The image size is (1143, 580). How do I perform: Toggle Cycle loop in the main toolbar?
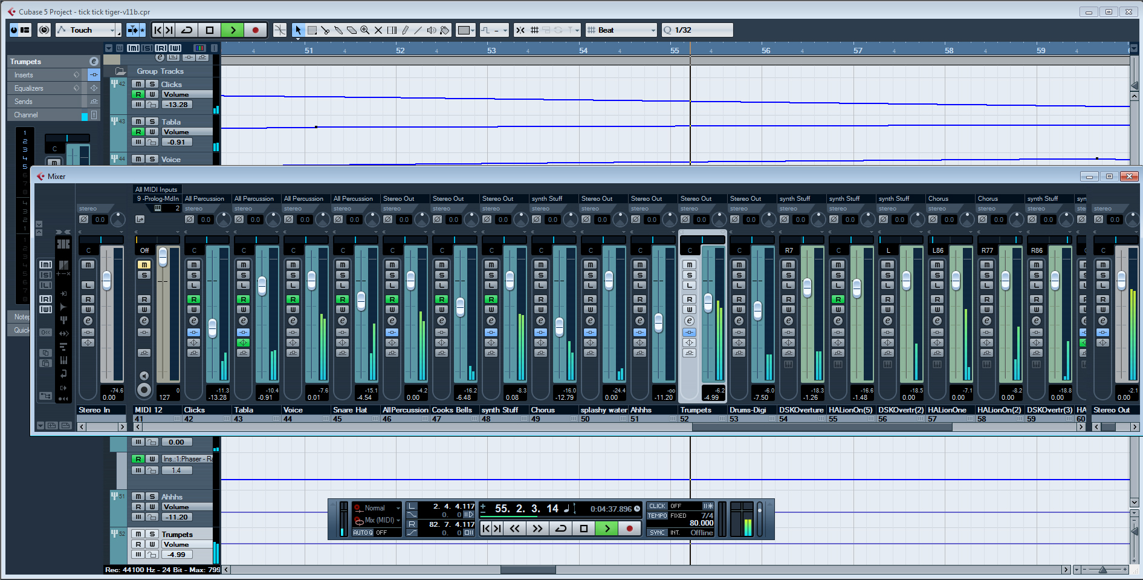click(187, 30)
